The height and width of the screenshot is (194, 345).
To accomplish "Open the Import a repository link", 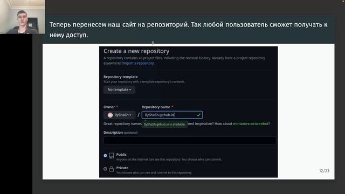I will tap(138, 63).
